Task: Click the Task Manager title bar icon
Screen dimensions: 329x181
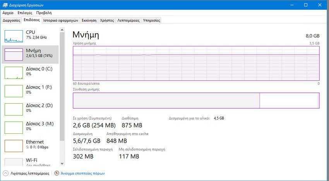Action: (x=5, y=5)
